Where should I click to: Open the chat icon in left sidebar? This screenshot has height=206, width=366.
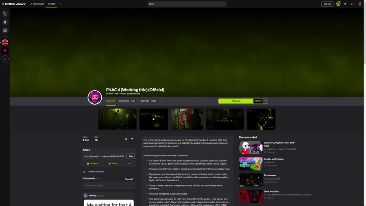tap(5, 14)
